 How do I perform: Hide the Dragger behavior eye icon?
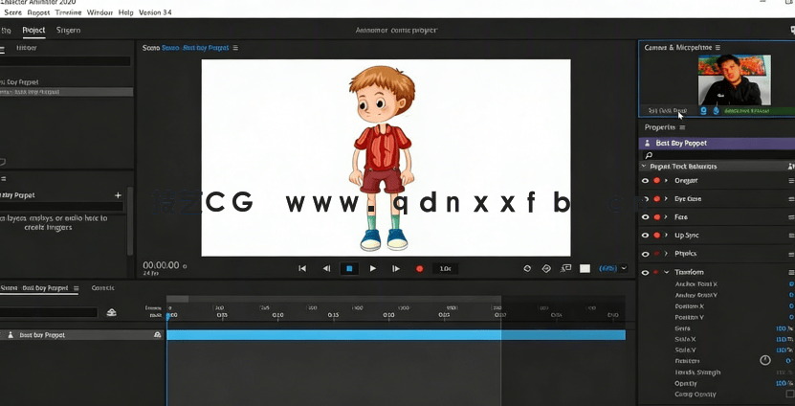pyautogui.click(x=645, y=181)
